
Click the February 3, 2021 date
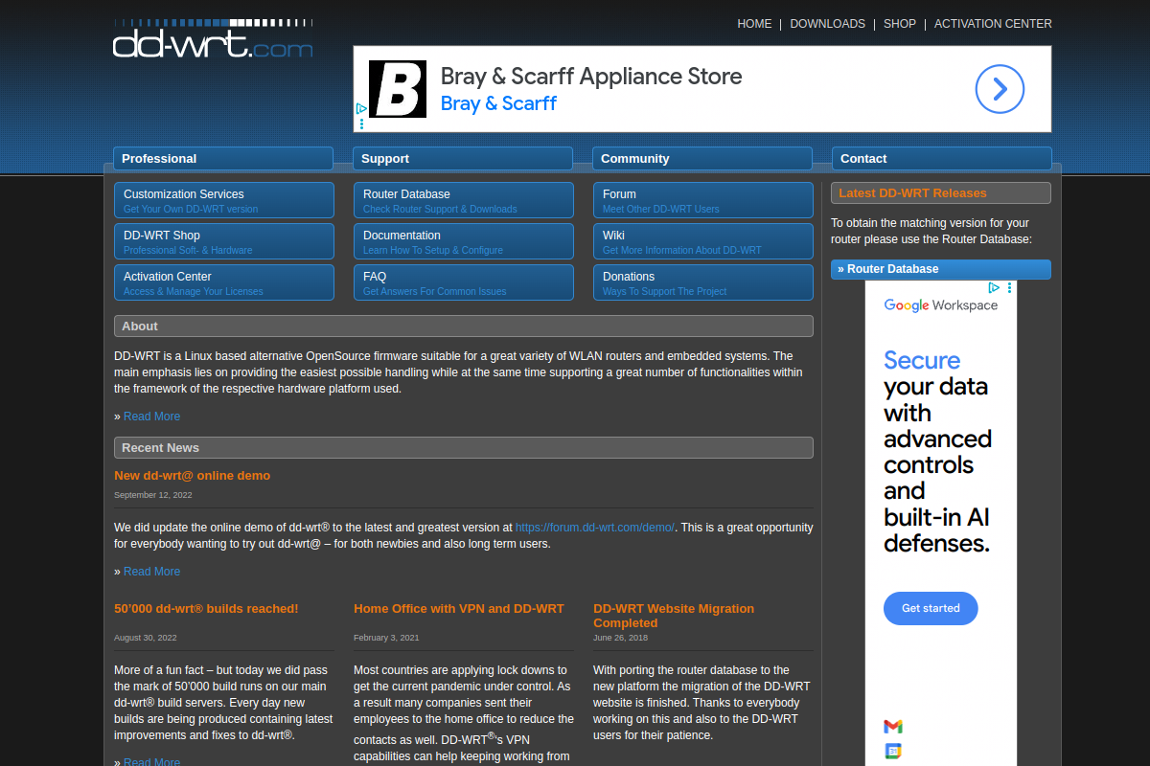click(386, 638)
